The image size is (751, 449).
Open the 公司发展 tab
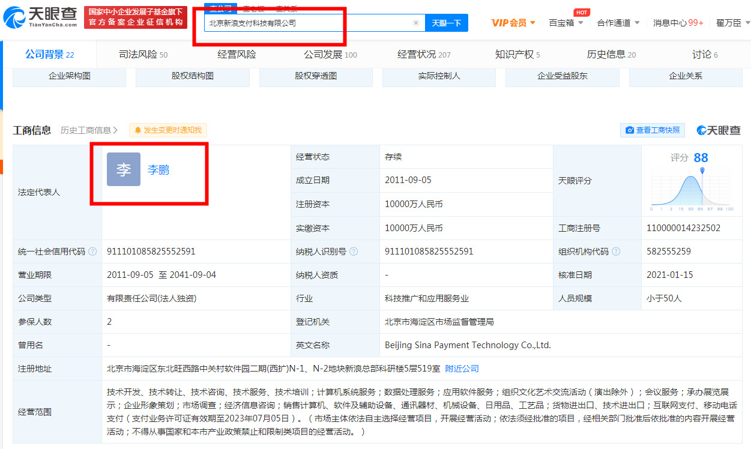pyautogui.click(x=330, y=55)
